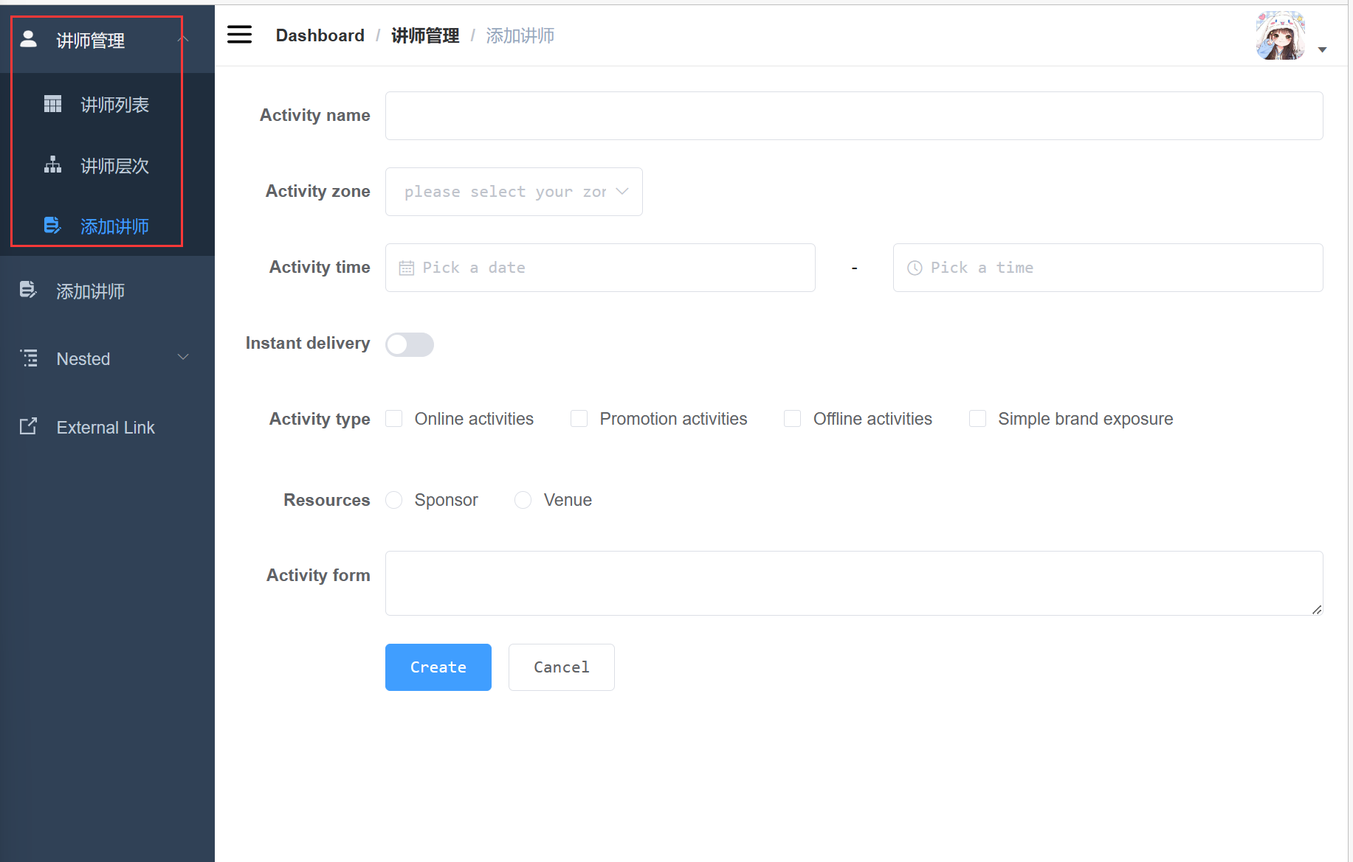Toggle the Instant delivery switch
The image size is (1353, 862).
(x=410, y=344)
